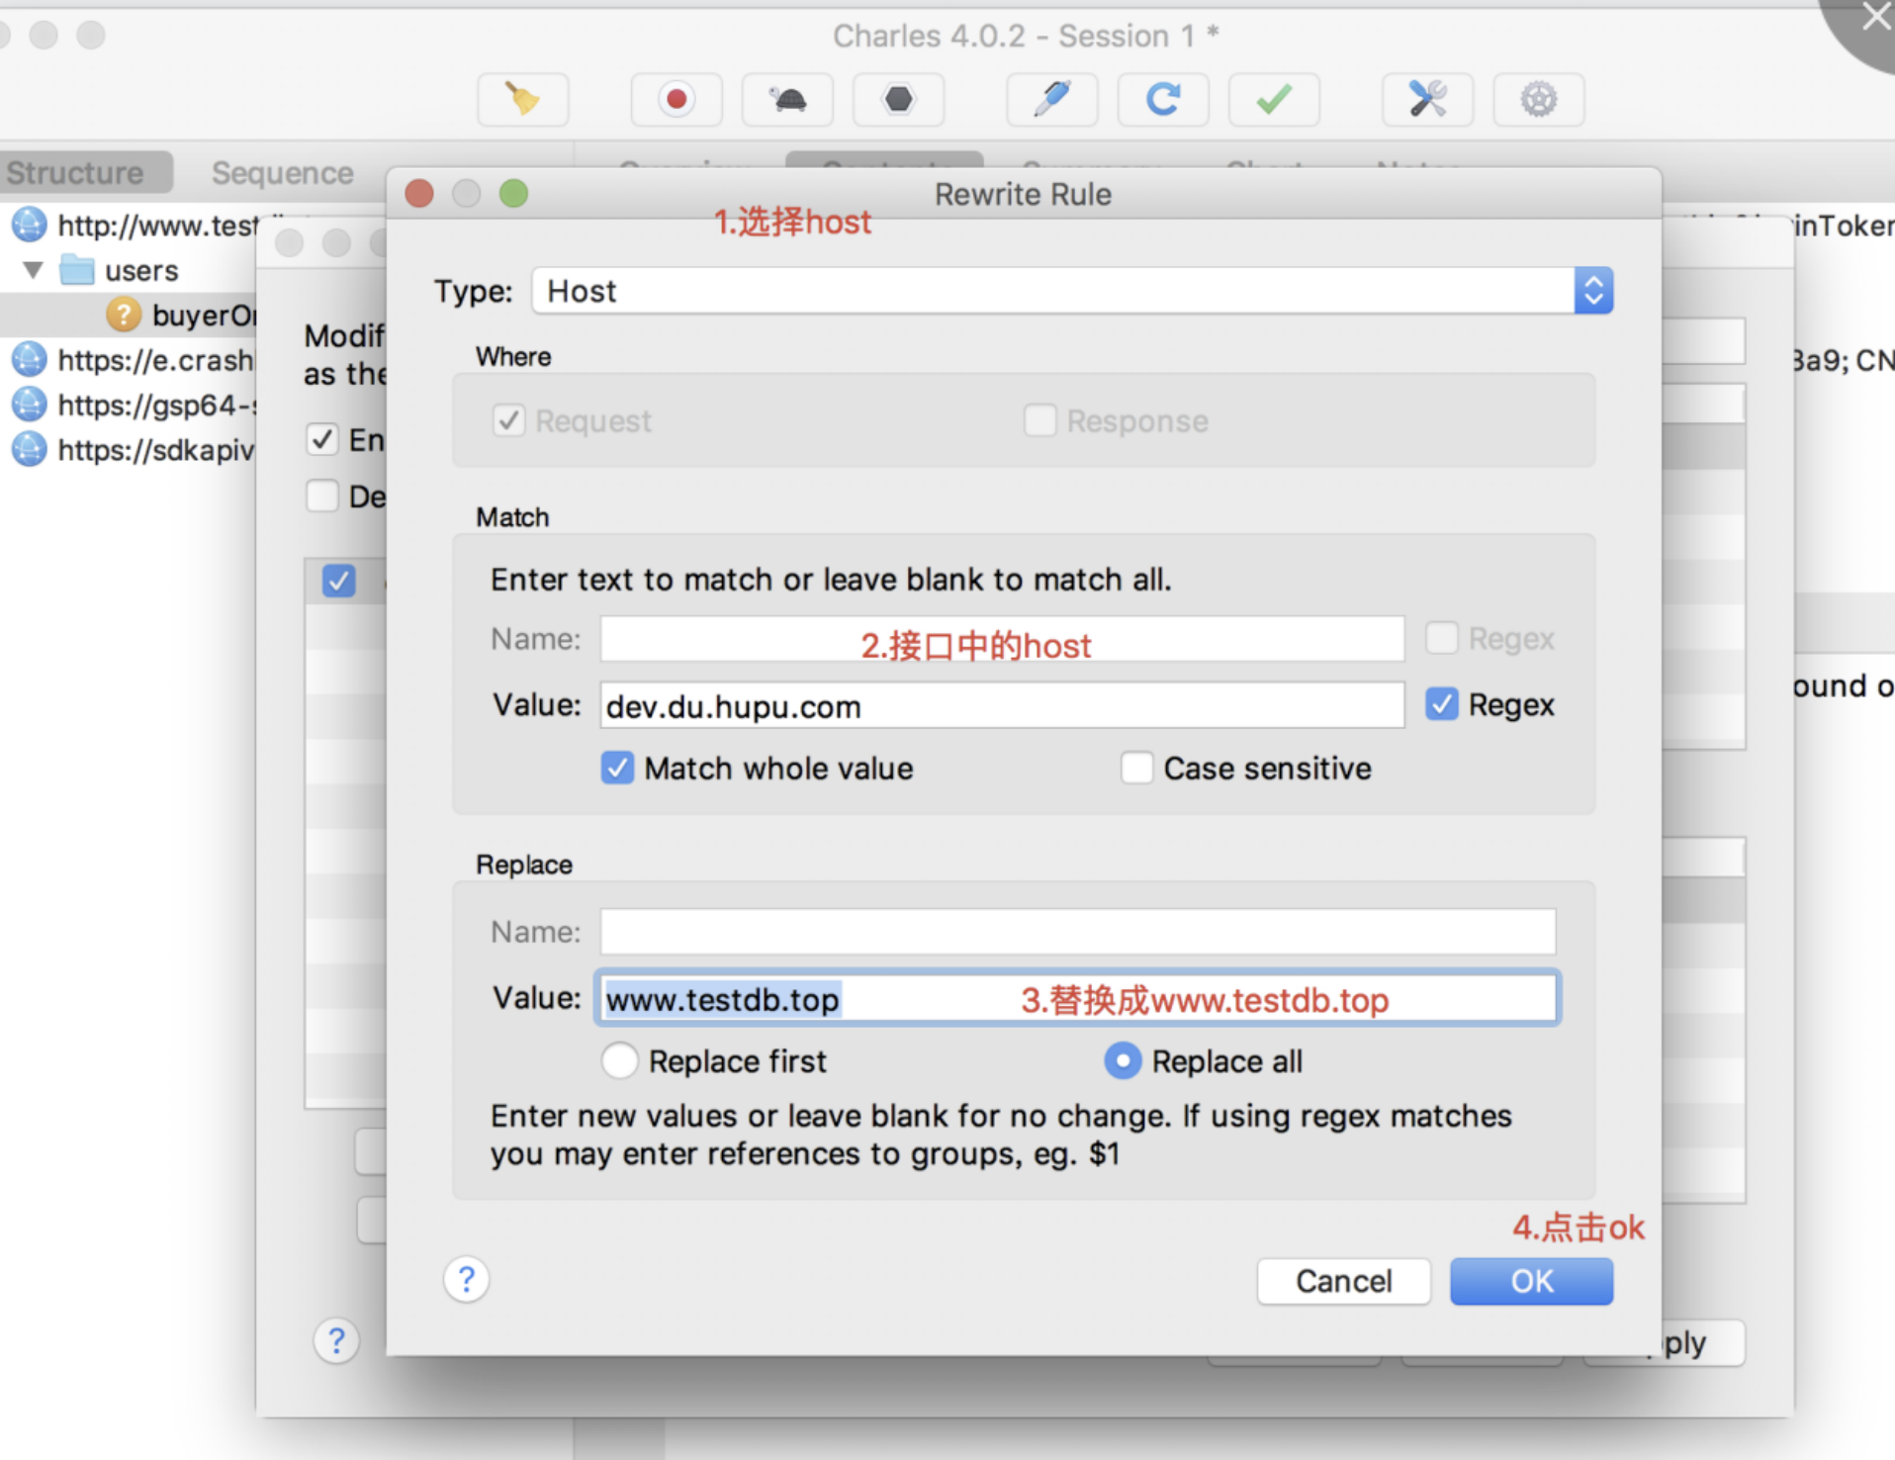1895x1460 pixels.
Task: Toggle the Request checkbox
Action: point(508,420)
